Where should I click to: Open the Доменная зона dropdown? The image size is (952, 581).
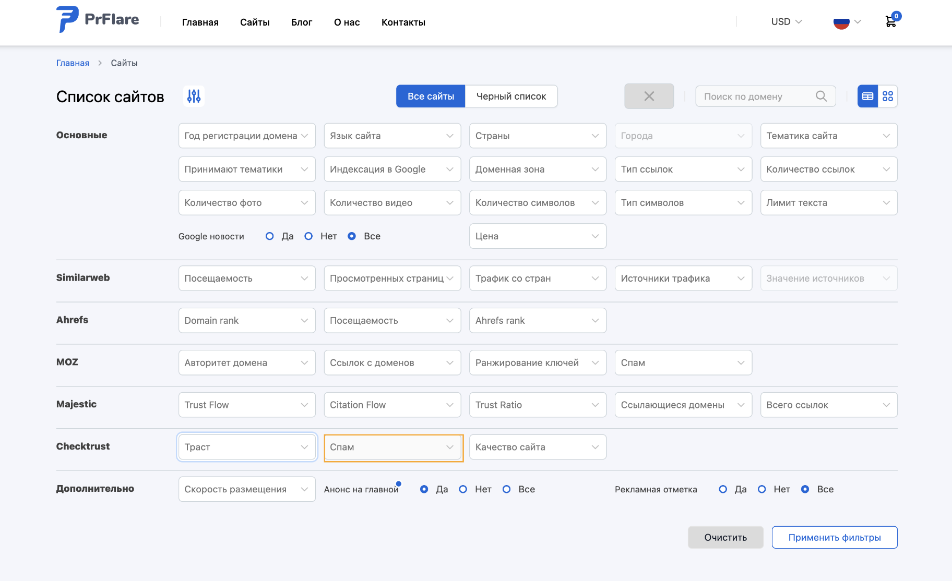(538, 169)
